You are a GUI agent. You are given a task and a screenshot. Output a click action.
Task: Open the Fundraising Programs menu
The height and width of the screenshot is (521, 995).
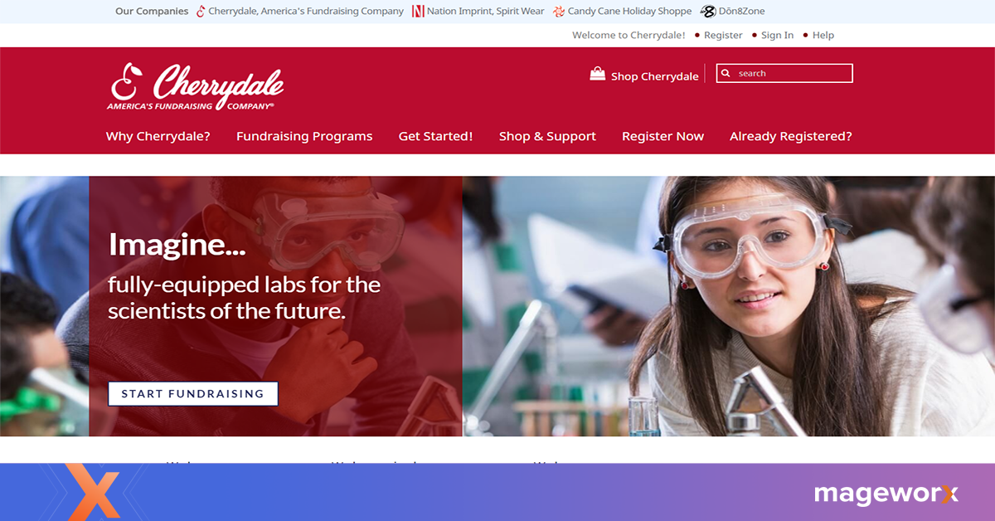304,136
